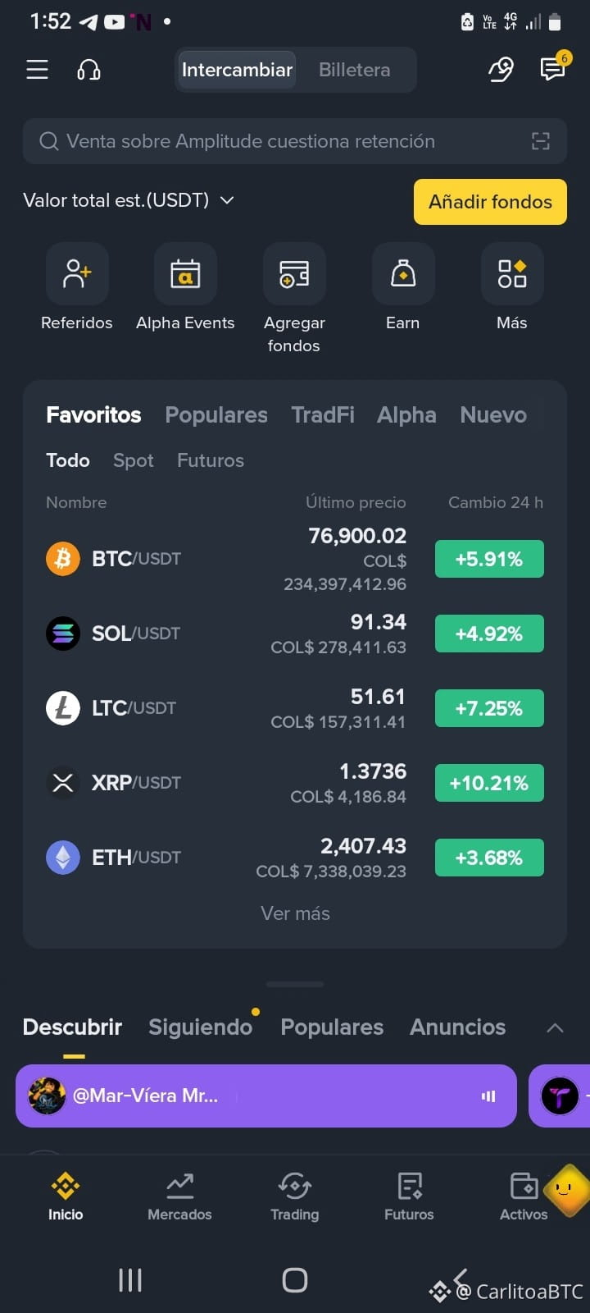Tap the Earn icon

[x=403, y=273]
